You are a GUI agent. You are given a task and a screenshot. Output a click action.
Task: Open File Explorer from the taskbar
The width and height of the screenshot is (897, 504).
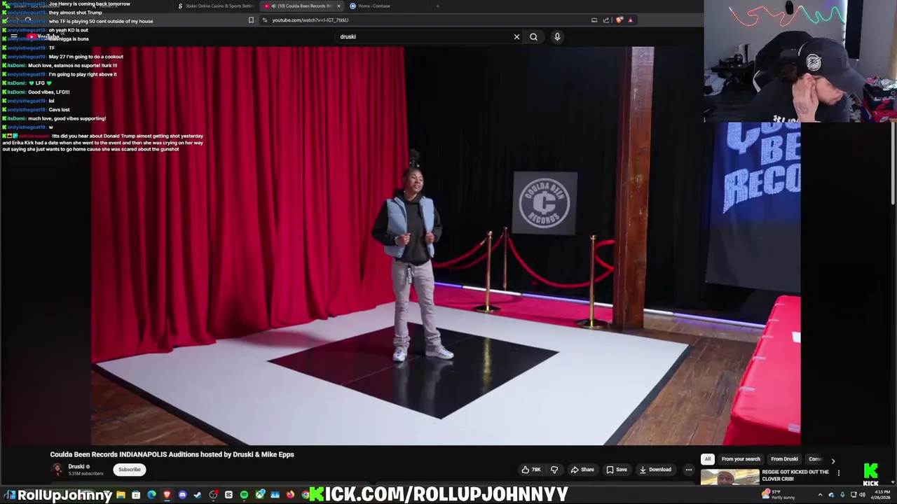pos(121,495)
